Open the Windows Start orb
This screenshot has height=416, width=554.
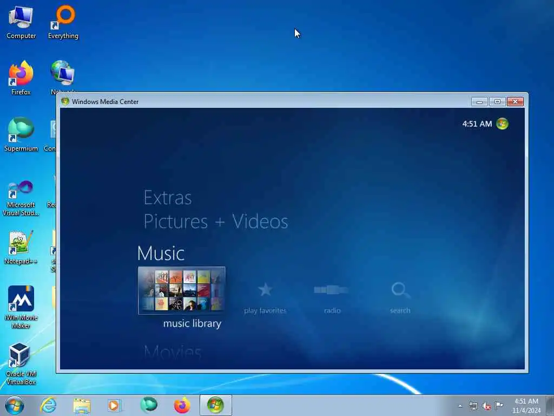pos(15,405)
